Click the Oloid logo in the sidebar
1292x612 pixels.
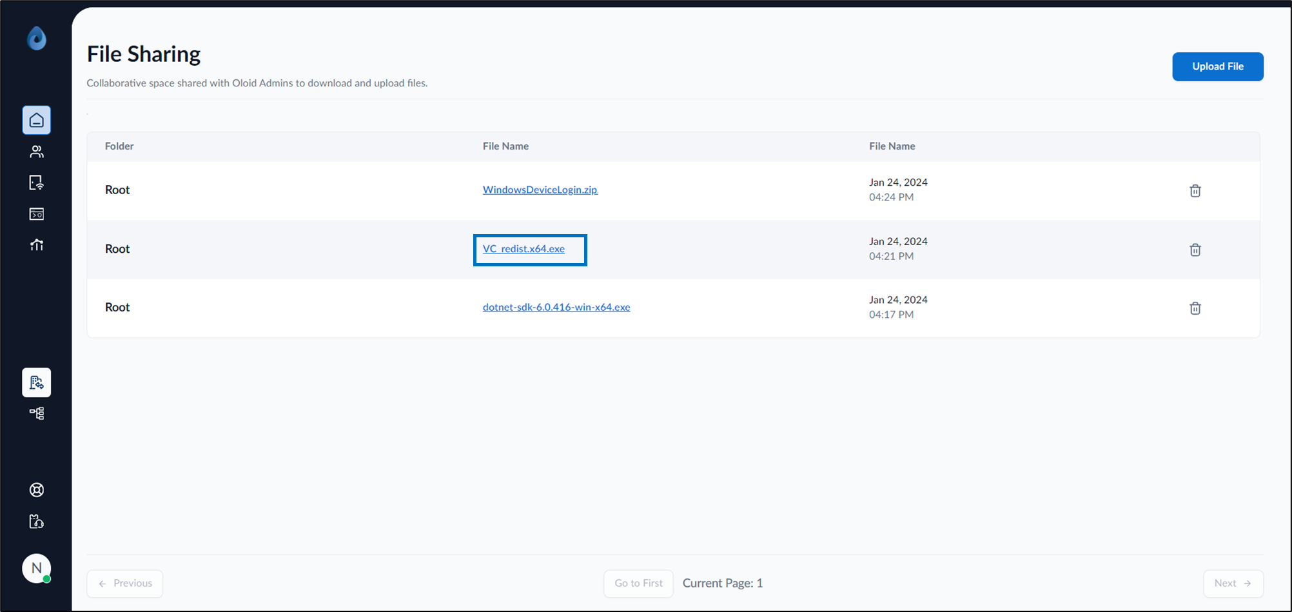tap(37, 38)
